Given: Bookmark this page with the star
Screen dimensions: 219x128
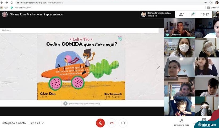Looking at the screenshot, I should click(210, 2).
